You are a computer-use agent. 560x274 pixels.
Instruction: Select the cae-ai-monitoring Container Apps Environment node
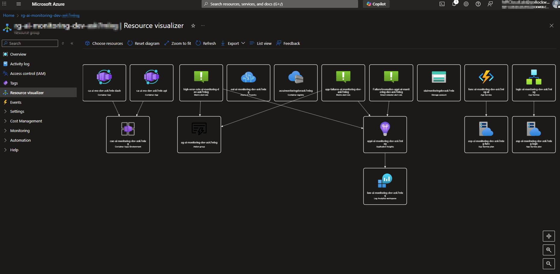[128, 134]
